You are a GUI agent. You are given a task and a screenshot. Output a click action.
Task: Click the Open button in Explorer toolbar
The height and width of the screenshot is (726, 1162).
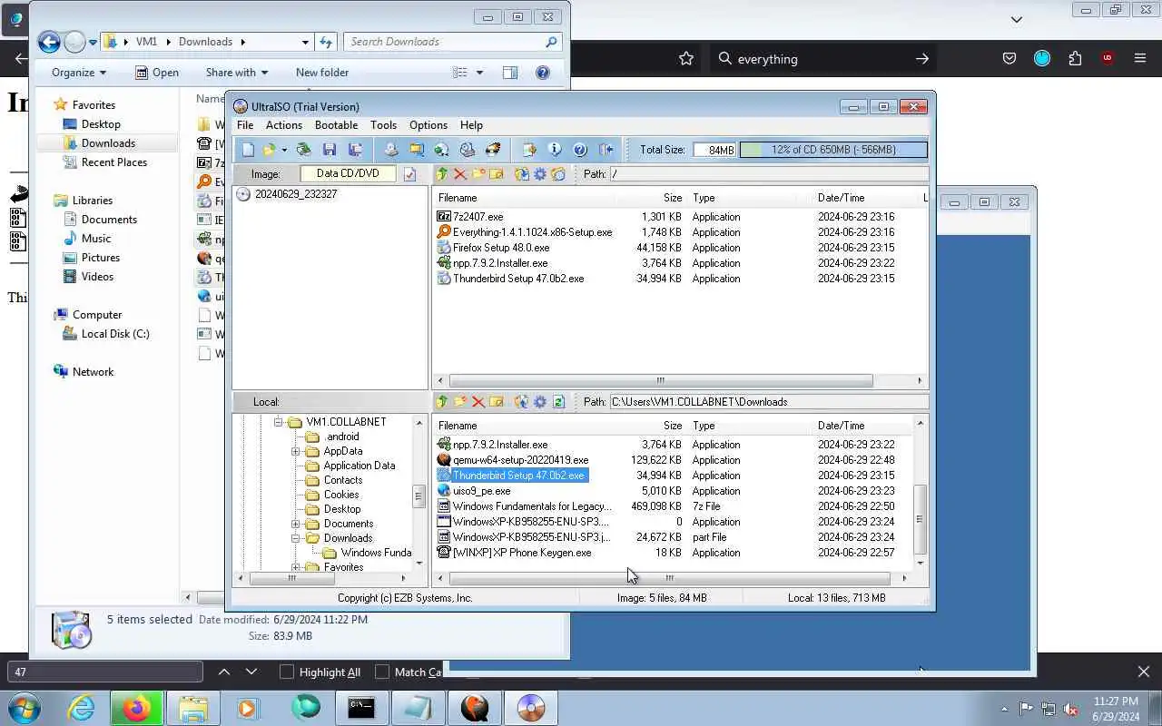[x=156, y=73]
